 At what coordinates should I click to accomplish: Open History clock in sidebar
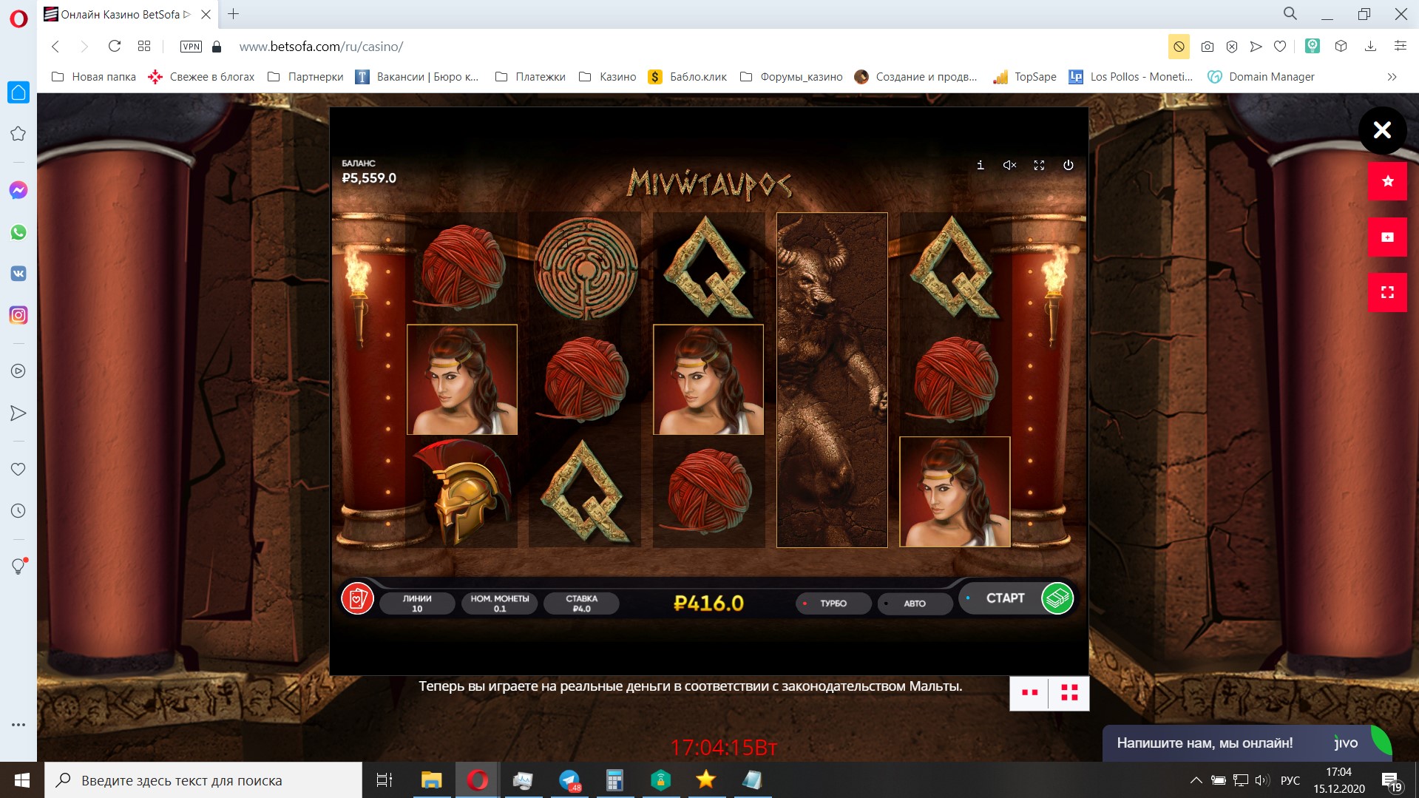click(x=18, y=511)
